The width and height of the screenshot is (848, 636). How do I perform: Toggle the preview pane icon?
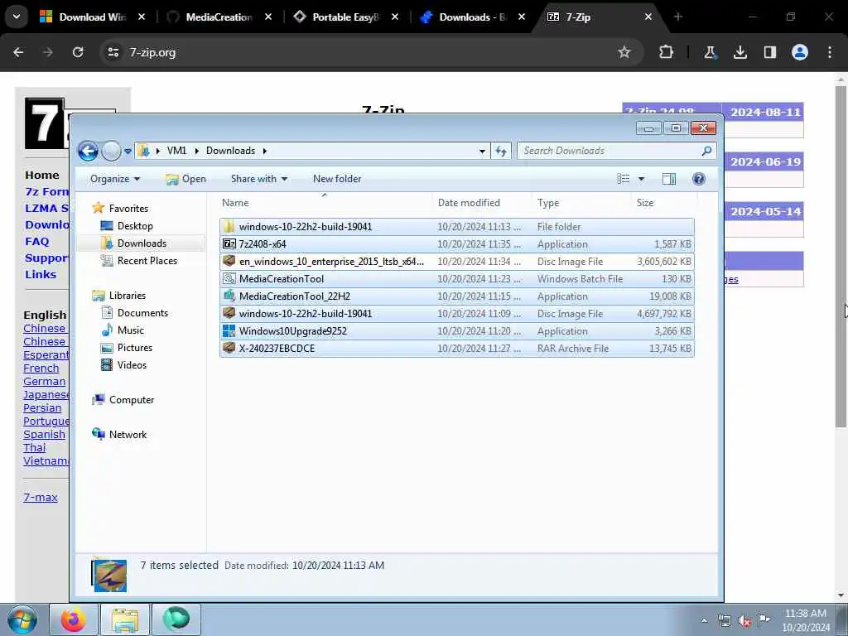click(669, 179)
